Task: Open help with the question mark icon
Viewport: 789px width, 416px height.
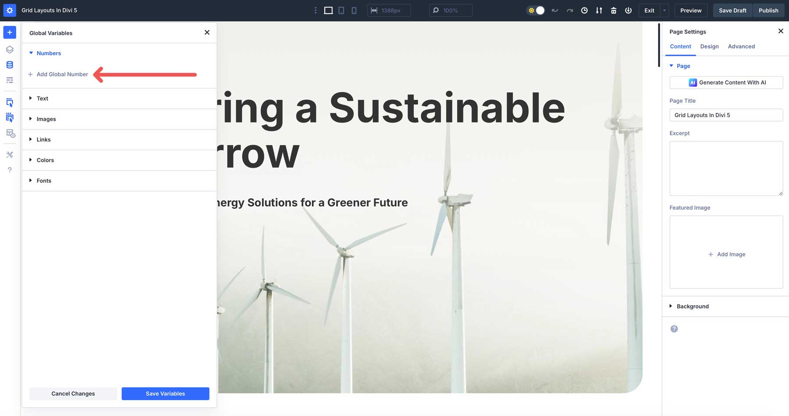Action: coord(9,170)
